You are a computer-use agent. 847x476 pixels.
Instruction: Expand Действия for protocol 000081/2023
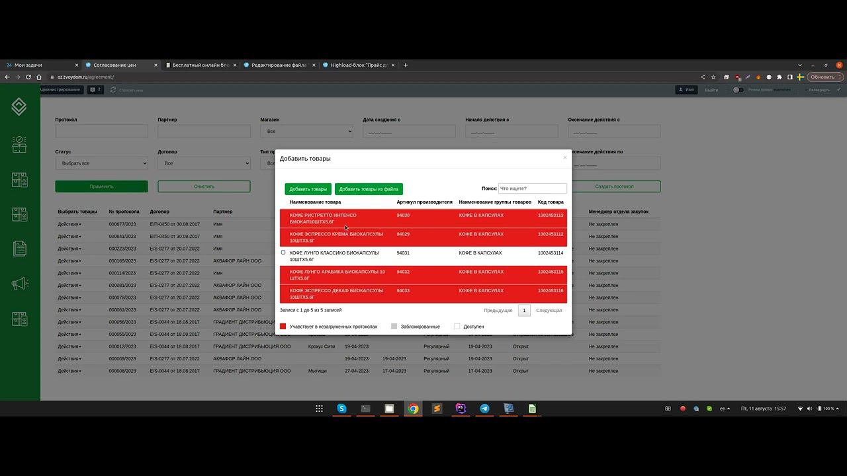(69, 286)
